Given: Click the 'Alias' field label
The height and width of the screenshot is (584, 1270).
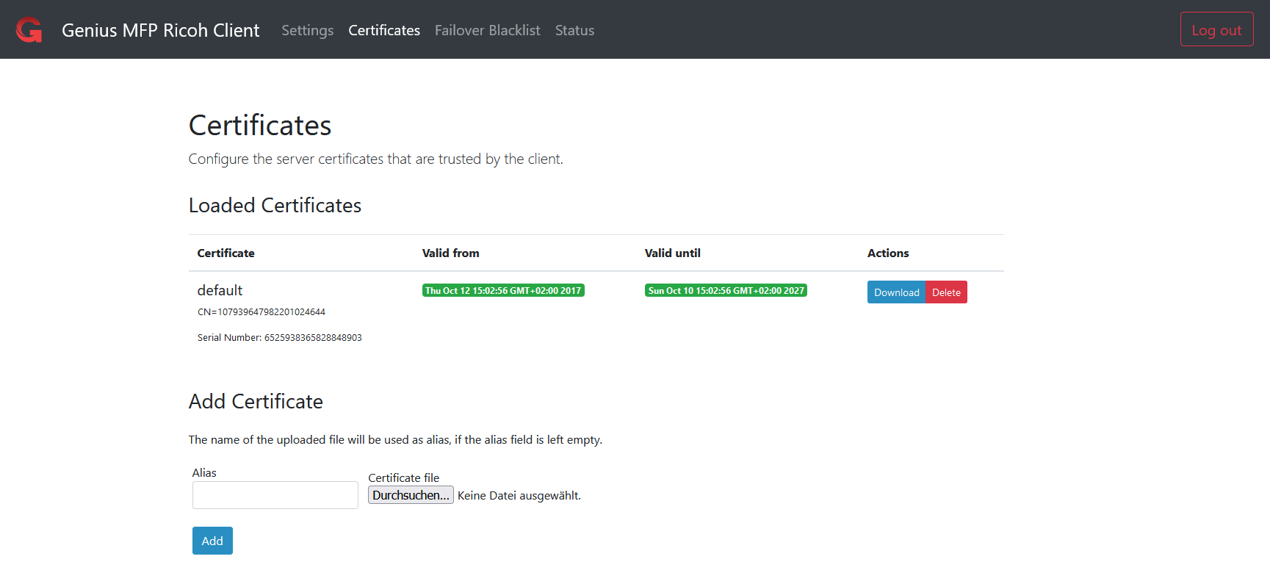Looking at the screenshot, I should click(204, 473).
